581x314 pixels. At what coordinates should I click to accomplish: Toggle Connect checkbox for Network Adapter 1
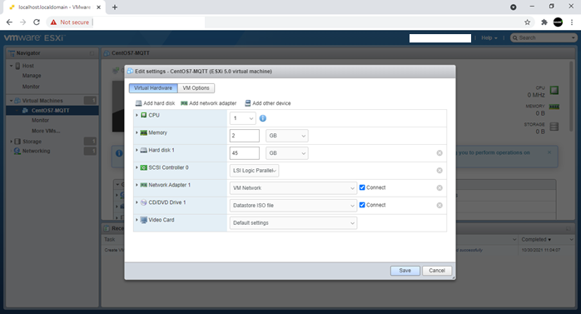362,187
